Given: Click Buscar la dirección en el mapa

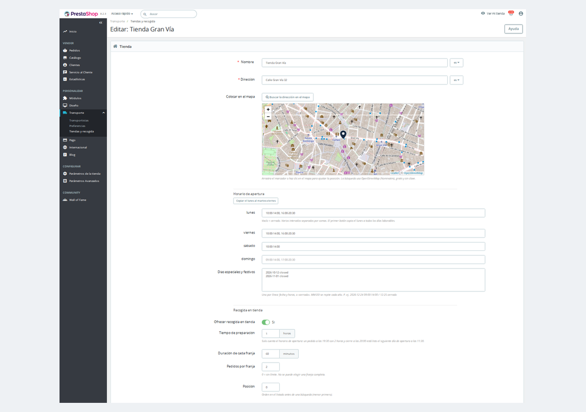Looking at the screenshot, I should [x=288, y=97].
